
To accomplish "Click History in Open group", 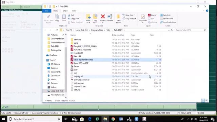I will coord(152,22).
